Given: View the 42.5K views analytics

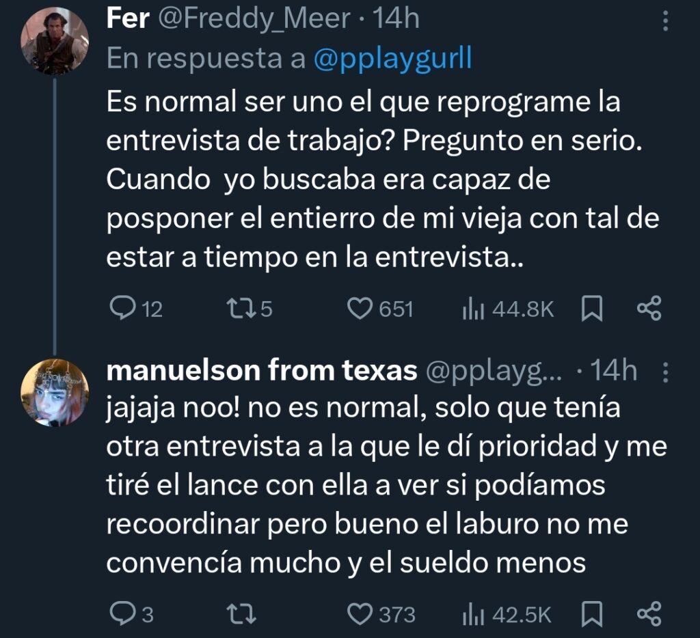Looking at the screenshot, I should (x=472, y=614).
